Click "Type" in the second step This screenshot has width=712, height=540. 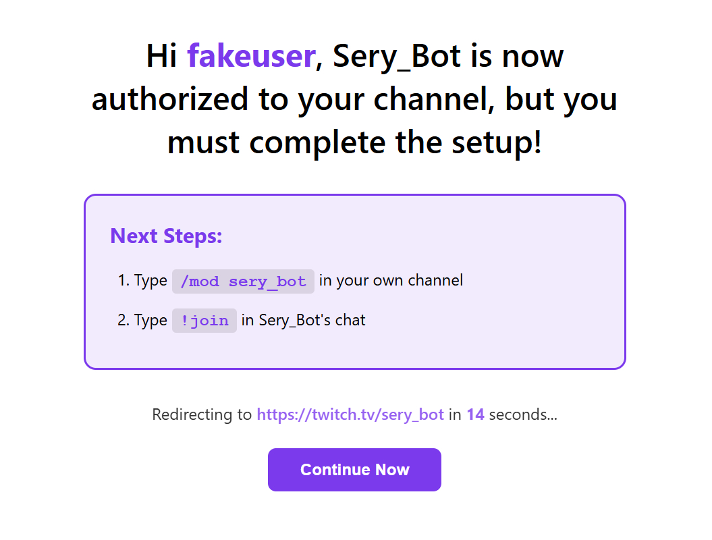(150, 321)
